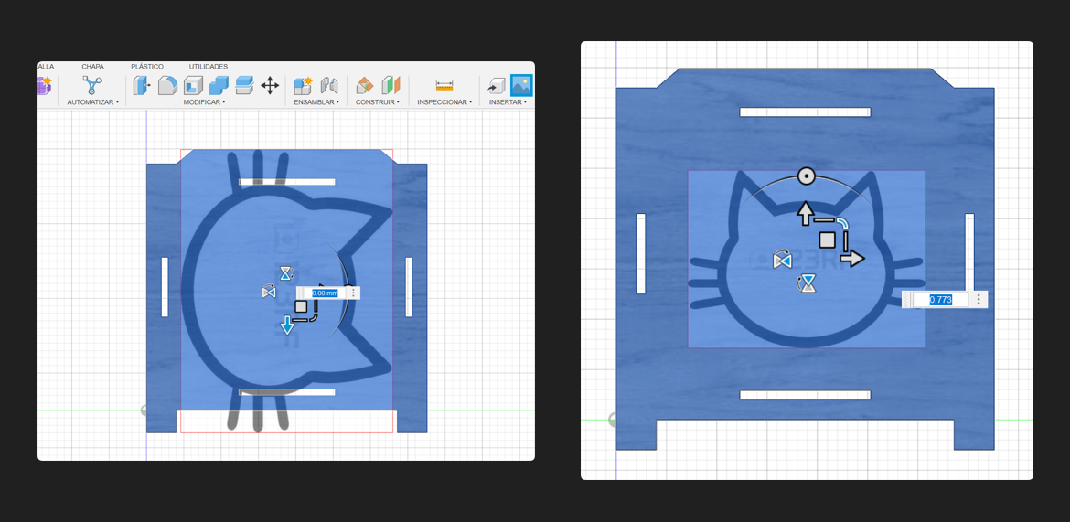Click rotation circle handle in right view

pyautogui.click(x=806, y=176)
